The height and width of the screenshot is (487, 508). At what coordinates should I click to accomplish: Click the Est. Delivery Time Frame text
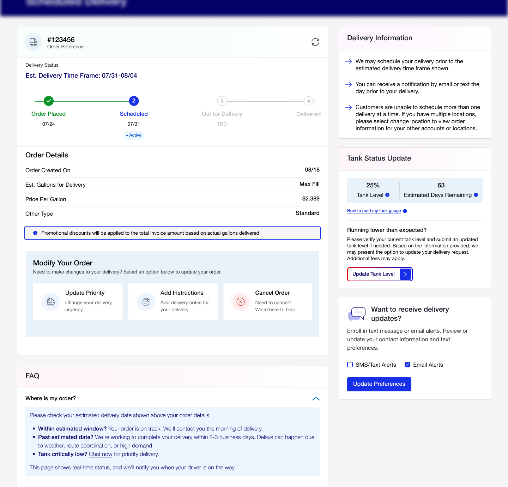tap(81, 76)
